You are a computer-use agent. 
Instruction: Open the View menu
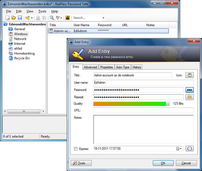pyautogui.click(x=30, y=11)
